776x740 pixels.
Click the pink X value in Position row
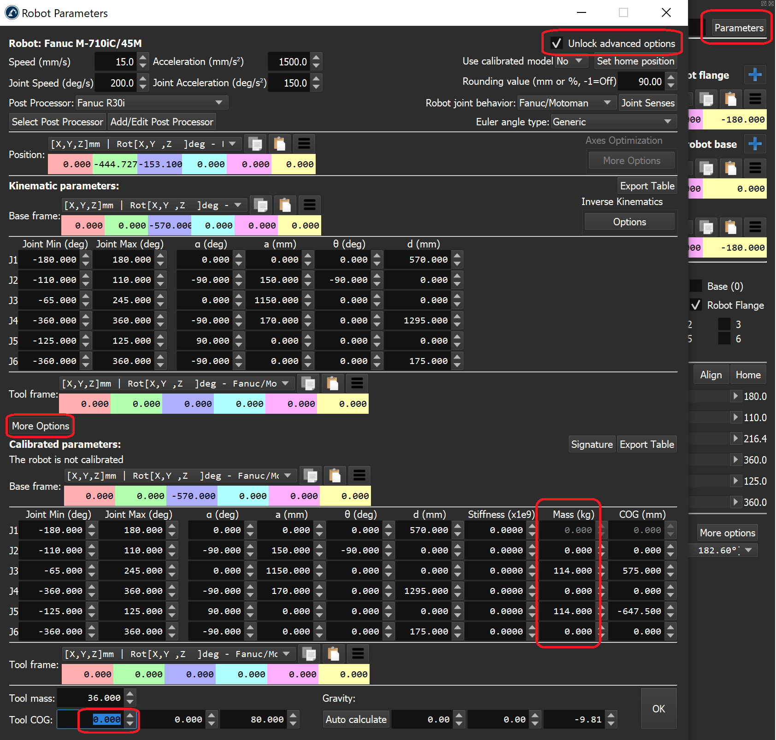(x=71, y=164)
